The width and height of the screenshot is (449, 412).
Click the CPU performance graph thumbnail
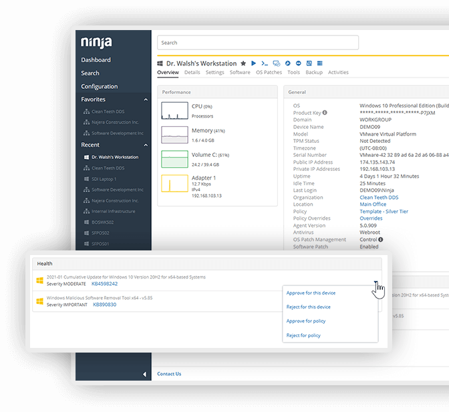coord(174,111)
